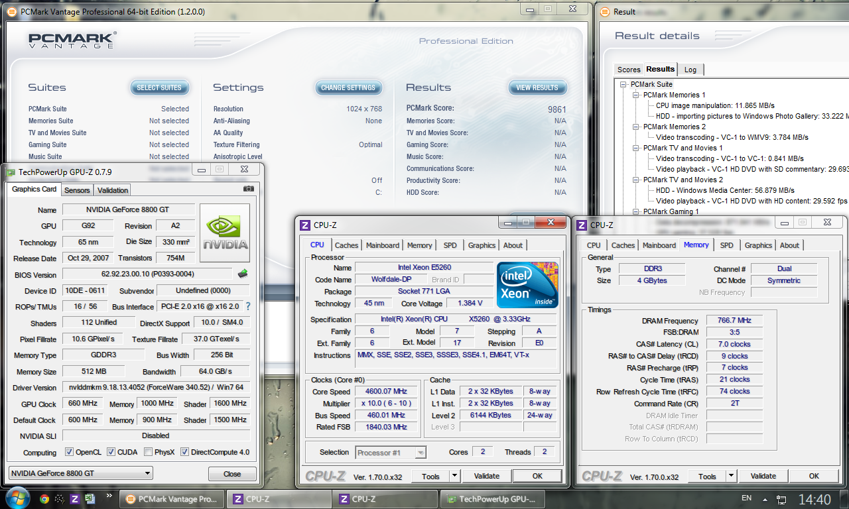Viewport: 849px width, 509px height.
Task: Click the NVIDIA logo in GPU-Z
Action: 225,233
